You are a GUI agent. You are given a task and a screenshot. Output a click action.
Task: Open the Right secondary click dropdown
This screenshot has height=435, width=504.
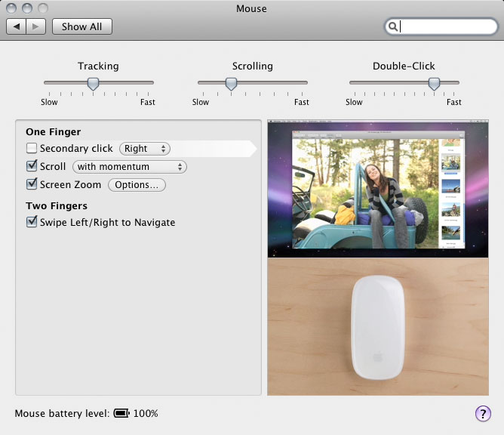point(145,149)
